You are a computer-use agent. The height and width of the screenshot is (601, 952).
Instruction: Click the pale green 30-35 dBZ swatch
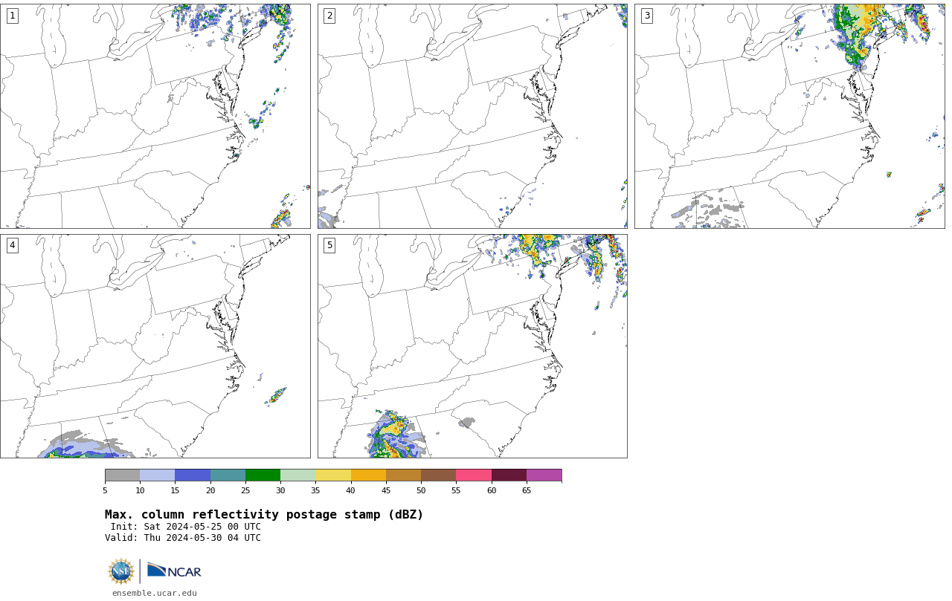click(298, 475)
